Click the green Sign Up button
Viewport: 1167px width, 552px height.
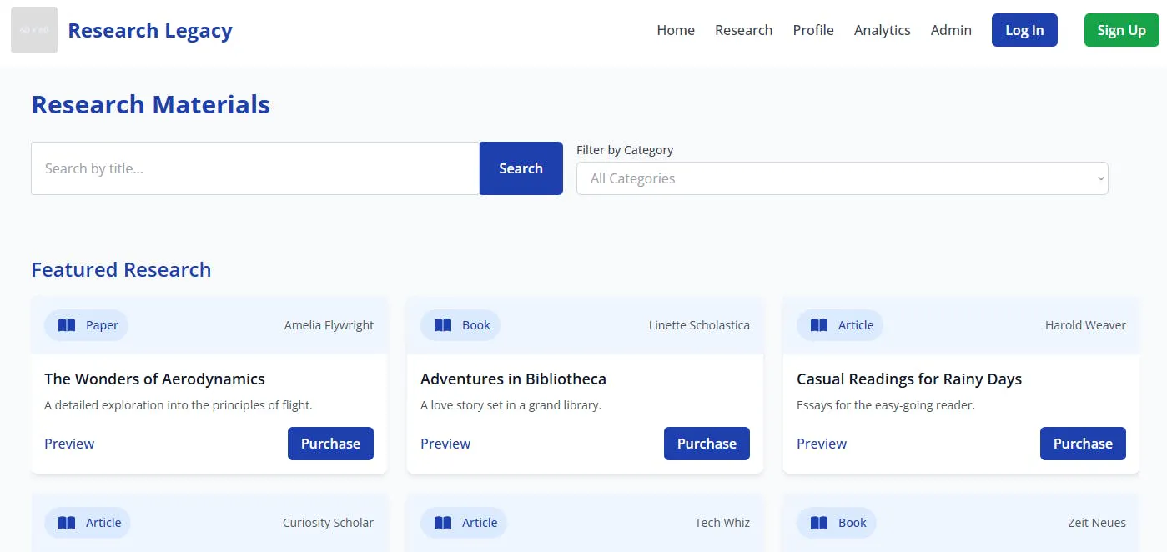click(x=1121, y=30)
